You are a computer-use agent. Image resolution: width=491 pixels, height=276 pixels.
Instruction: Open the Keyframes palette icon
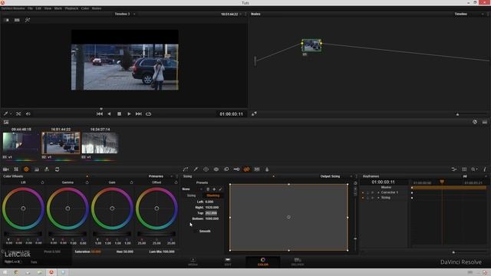(x=454, y=169)
